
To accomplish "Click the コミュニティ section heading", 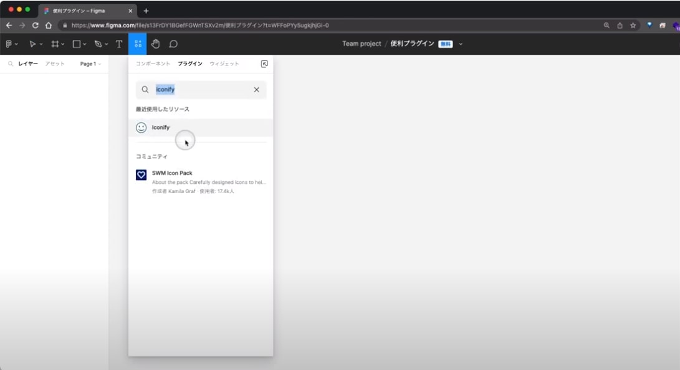I will click(x=152, y=156).
